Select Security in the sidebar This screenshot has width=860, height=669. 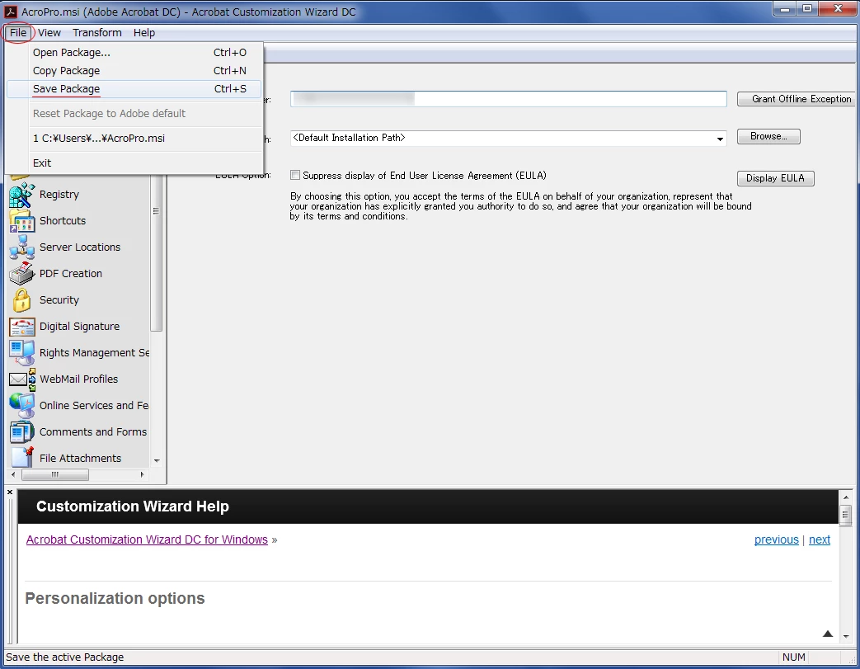[x=59, y=299]
